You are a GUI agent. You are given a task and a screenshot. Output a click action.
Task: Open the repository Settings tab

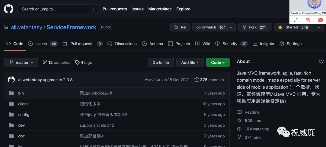pyautogui.click(x=290, y=44)
